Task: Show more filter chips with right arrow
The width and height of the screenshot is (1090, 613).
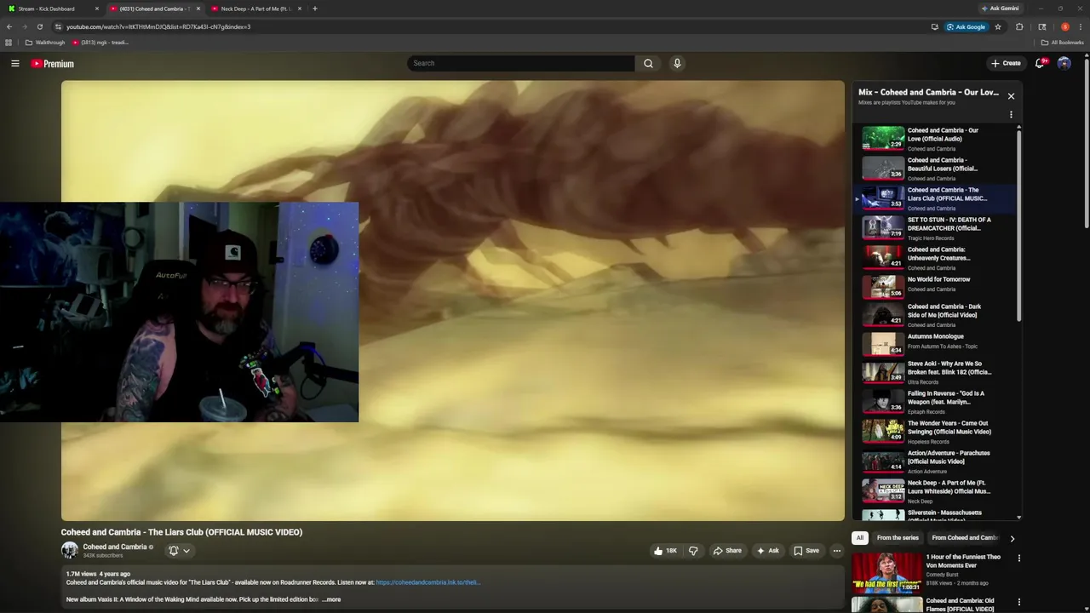Action: 1012,538
